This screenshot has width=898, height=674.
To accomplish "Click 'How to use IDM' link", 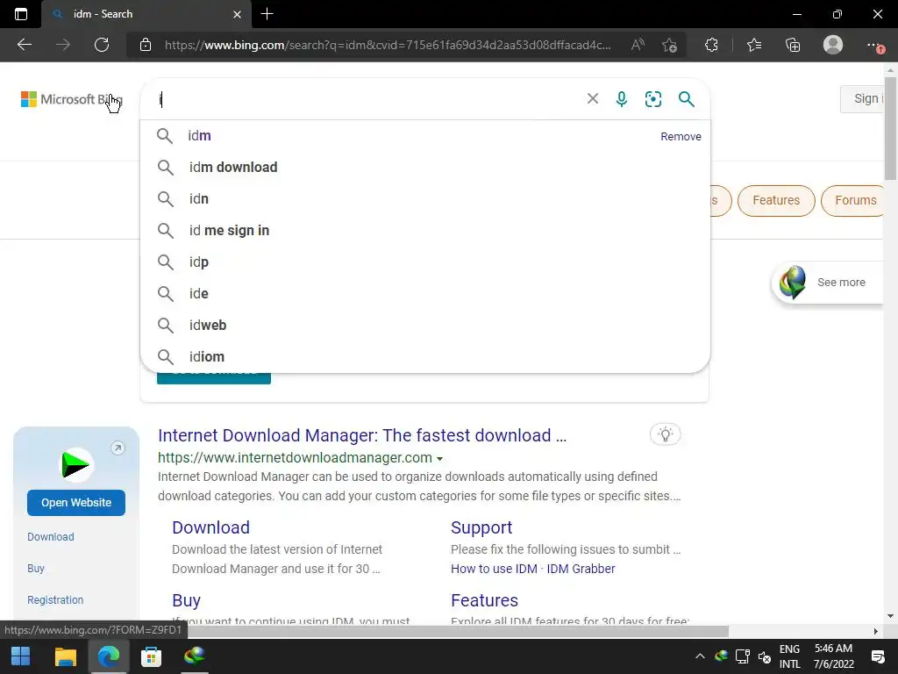I will click(494, 569).
